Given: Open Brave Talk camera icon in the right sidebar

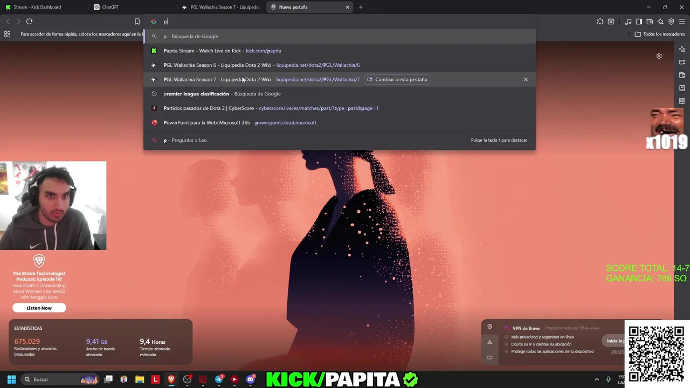Looking at the screenshot, I should (682, 62).
